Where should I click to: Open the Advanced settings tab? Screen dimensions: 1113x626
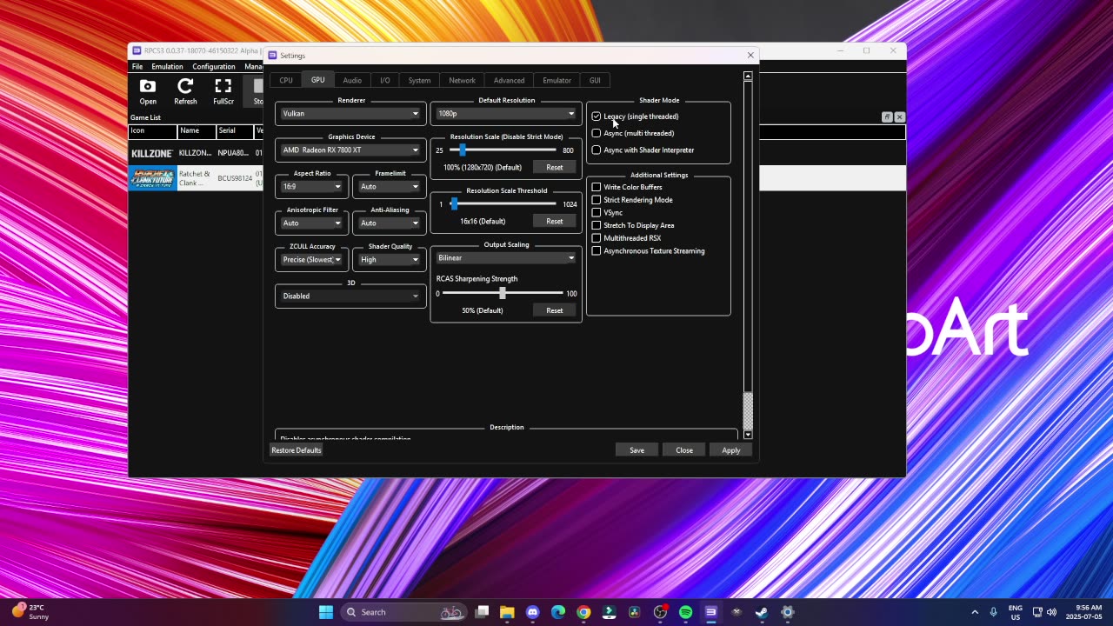tap(509, 81)
